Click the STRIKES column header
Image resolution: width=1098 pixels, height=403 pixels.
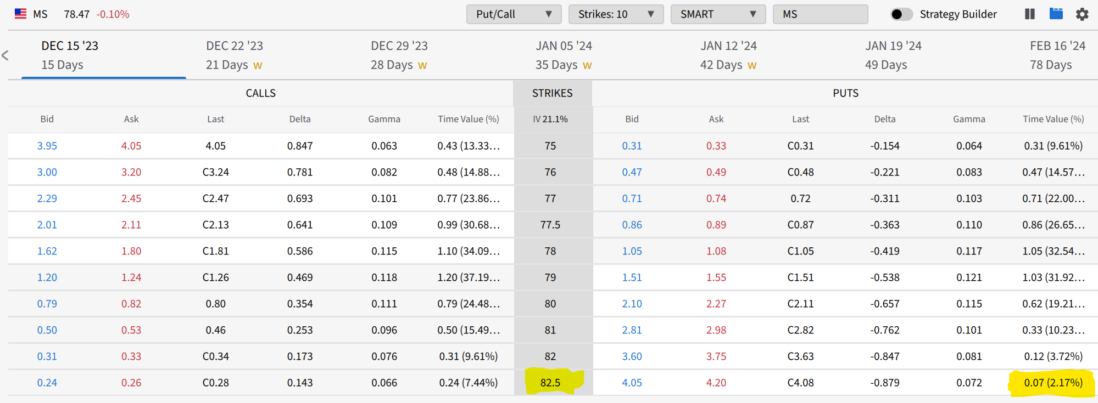click(553, 93)
